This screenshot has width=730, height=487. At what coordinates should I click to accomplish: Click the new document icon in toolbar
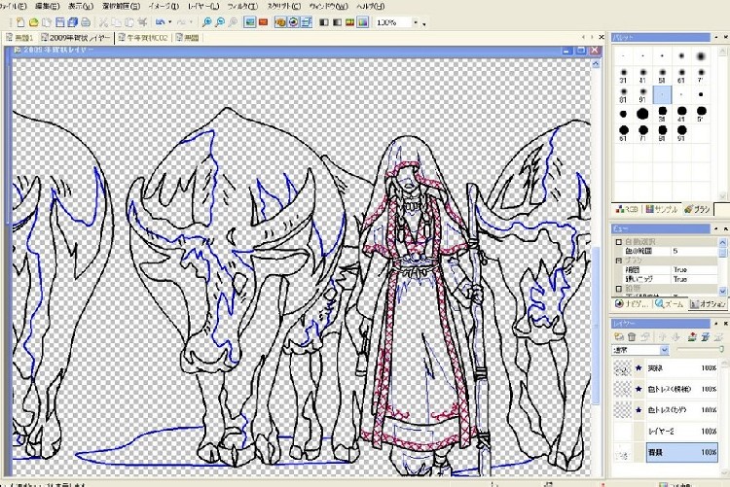[x=18, y=21]
